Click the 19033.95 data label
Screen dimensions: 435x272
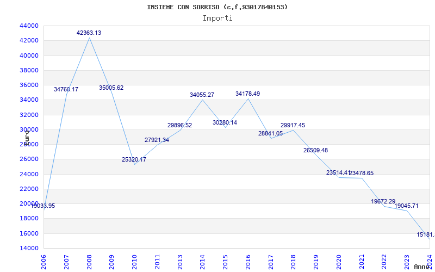pyautogui.click(x=43, y=206)
